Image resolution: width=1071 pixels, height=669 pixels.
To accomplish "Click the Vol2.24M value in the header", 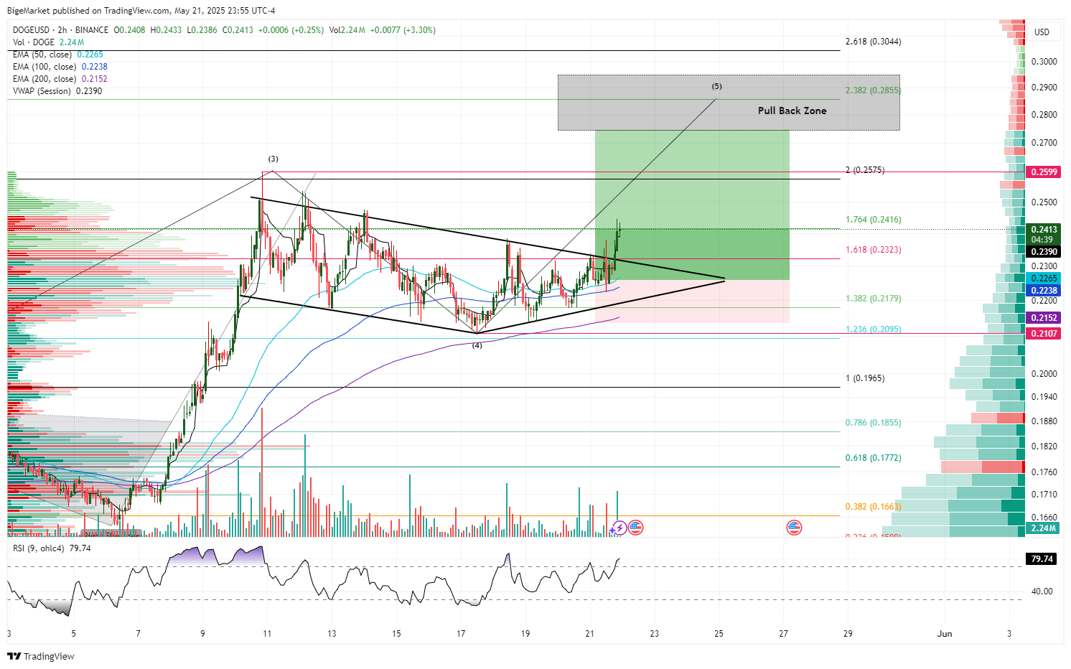I will (x=347, y=30).
